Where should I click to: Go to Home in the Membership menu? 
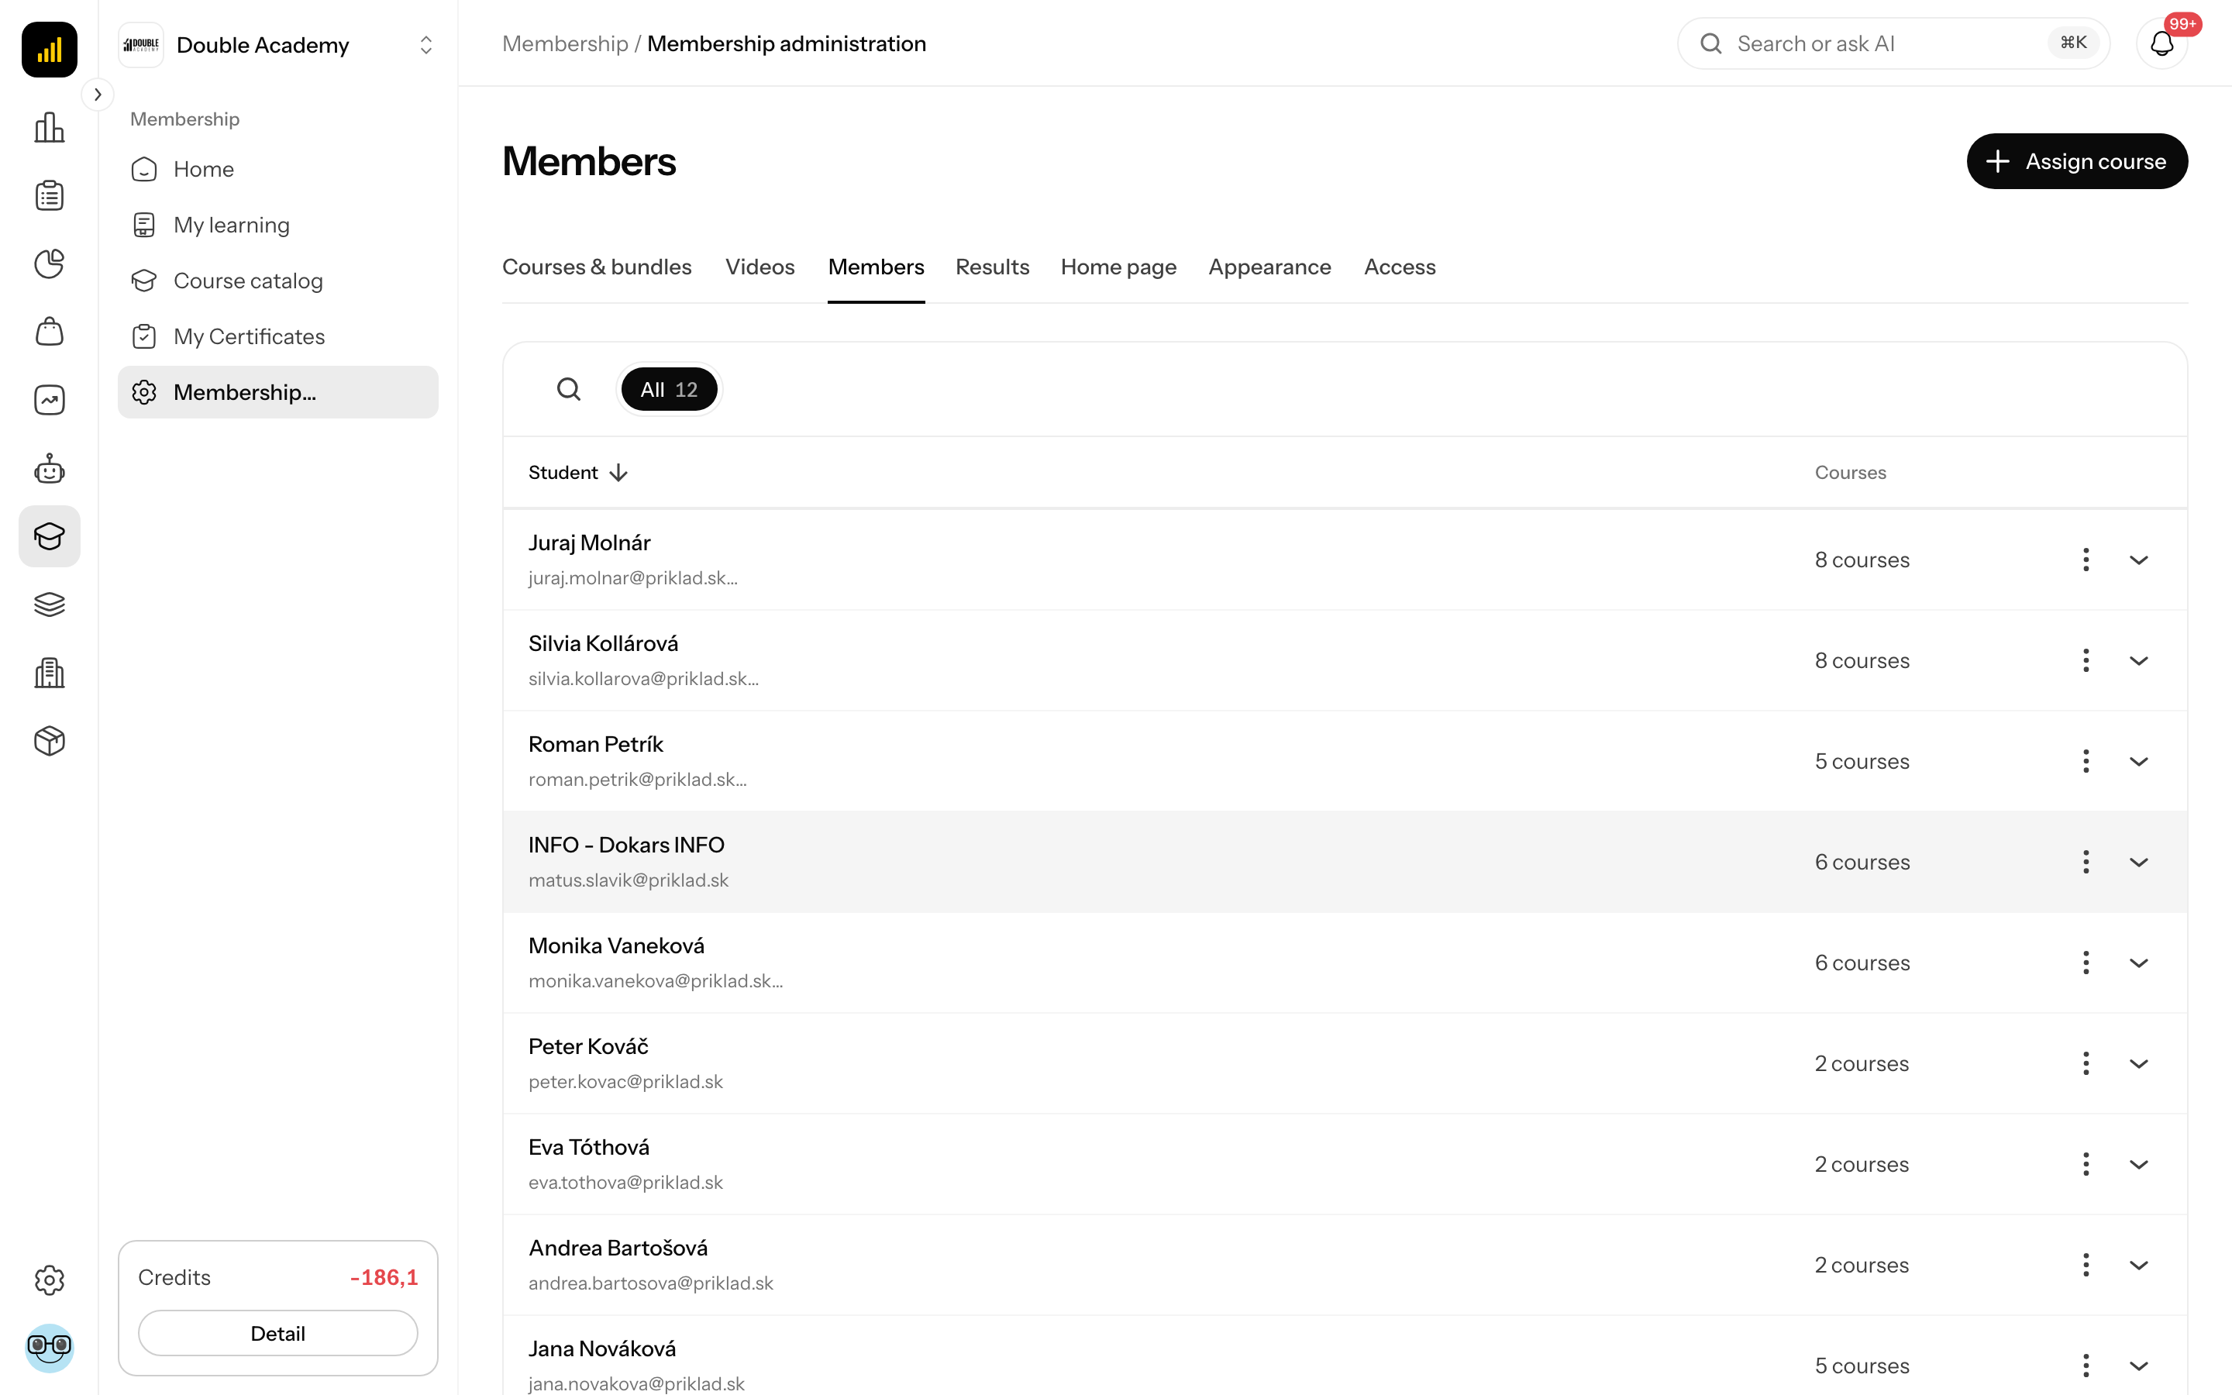[x=277, y=169]
